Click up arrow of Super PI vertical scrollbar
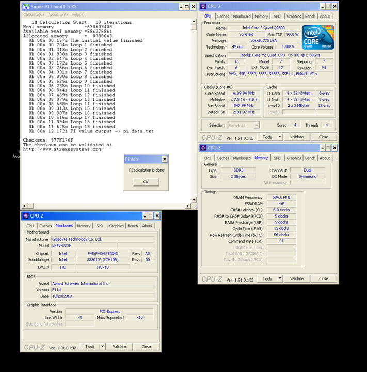The height and width of the screenshot is (372, 367). click(x=194, y=22)
